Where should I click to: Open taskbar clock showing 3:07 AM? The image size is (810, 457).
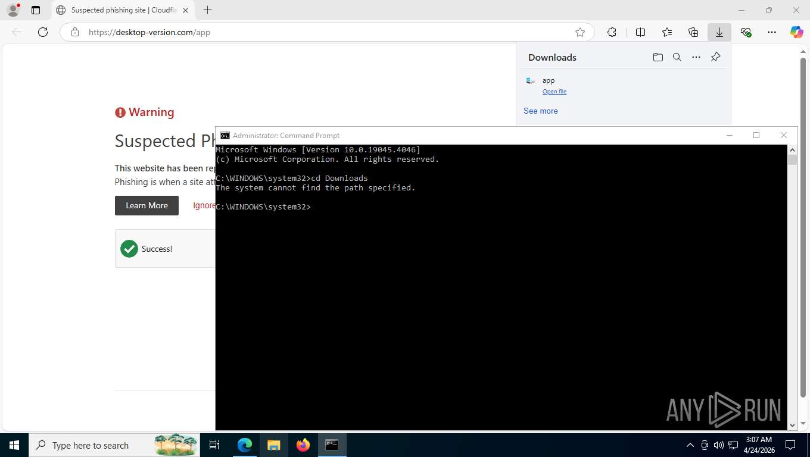pyautogui.click(x=759, y=445)
